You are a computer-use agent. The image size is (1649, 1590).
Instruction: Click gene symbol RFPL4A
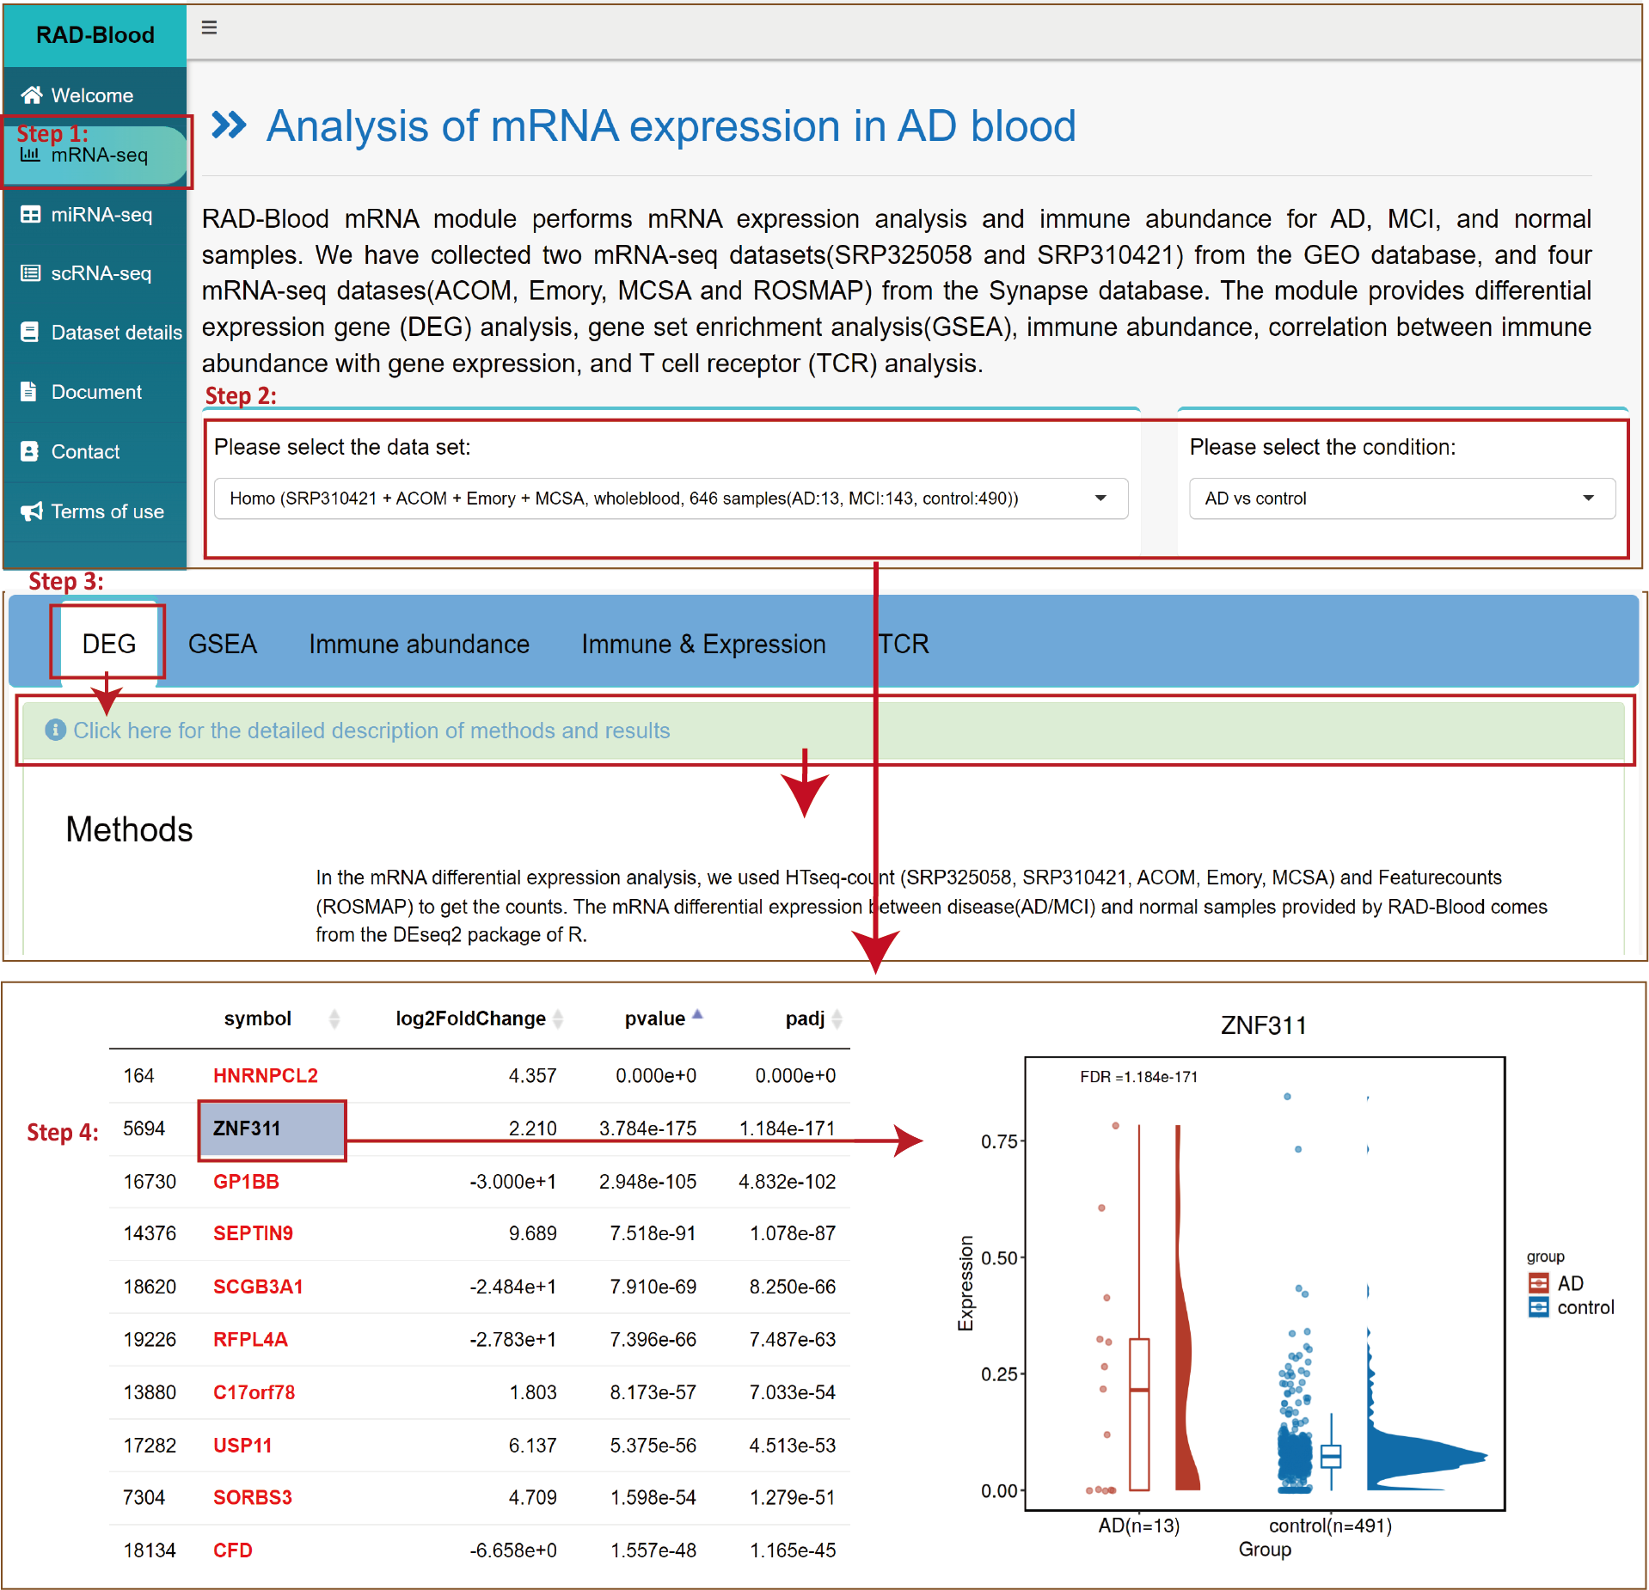250,1339
